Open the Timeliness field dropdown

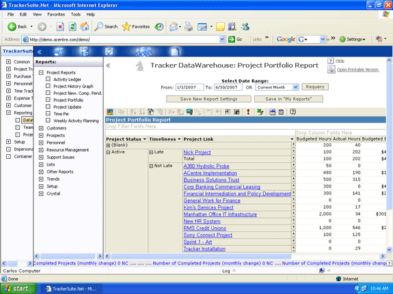(179, 139)
